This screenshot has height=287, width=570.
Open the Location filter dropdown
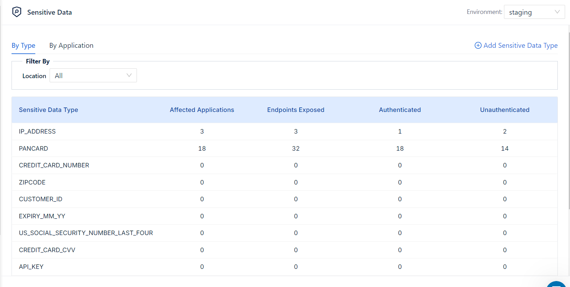tap(93, 75)
